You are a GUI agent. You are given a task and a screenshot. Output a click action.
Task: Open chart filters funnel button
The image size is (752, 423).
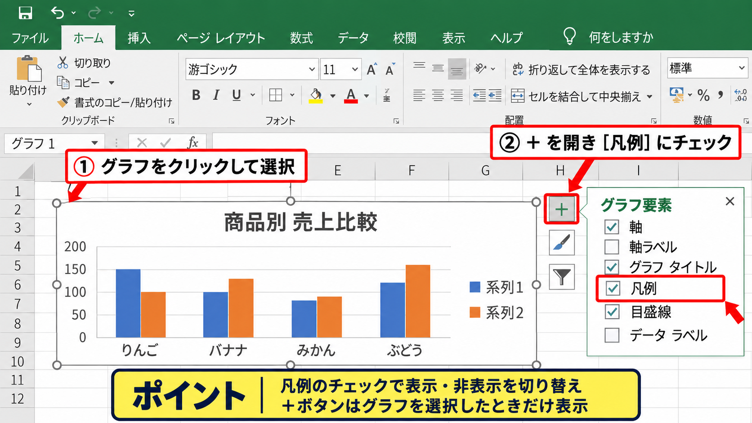562,276
